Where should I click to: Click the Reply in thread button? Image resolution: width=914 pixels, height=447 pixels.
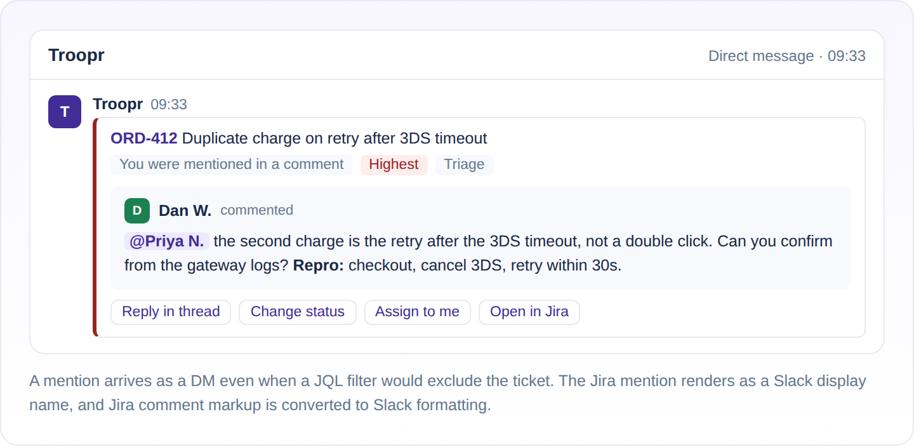click(x=171, y=312)
